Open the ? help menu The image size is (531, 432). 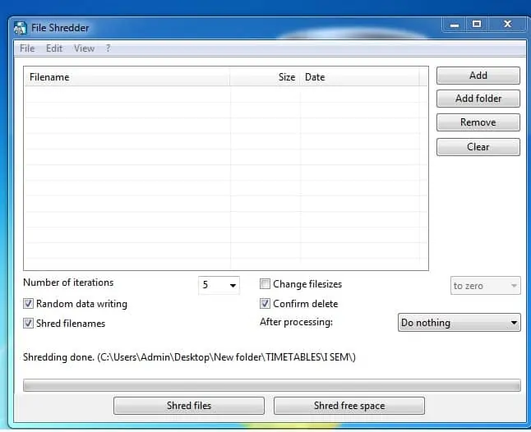point(108,48)
